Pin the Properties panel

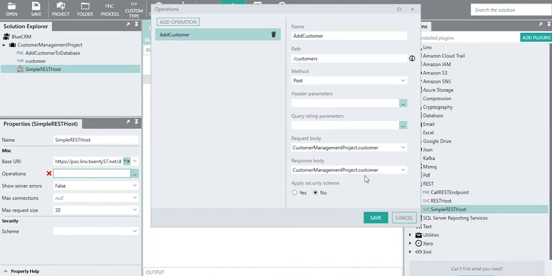point(136,122)
